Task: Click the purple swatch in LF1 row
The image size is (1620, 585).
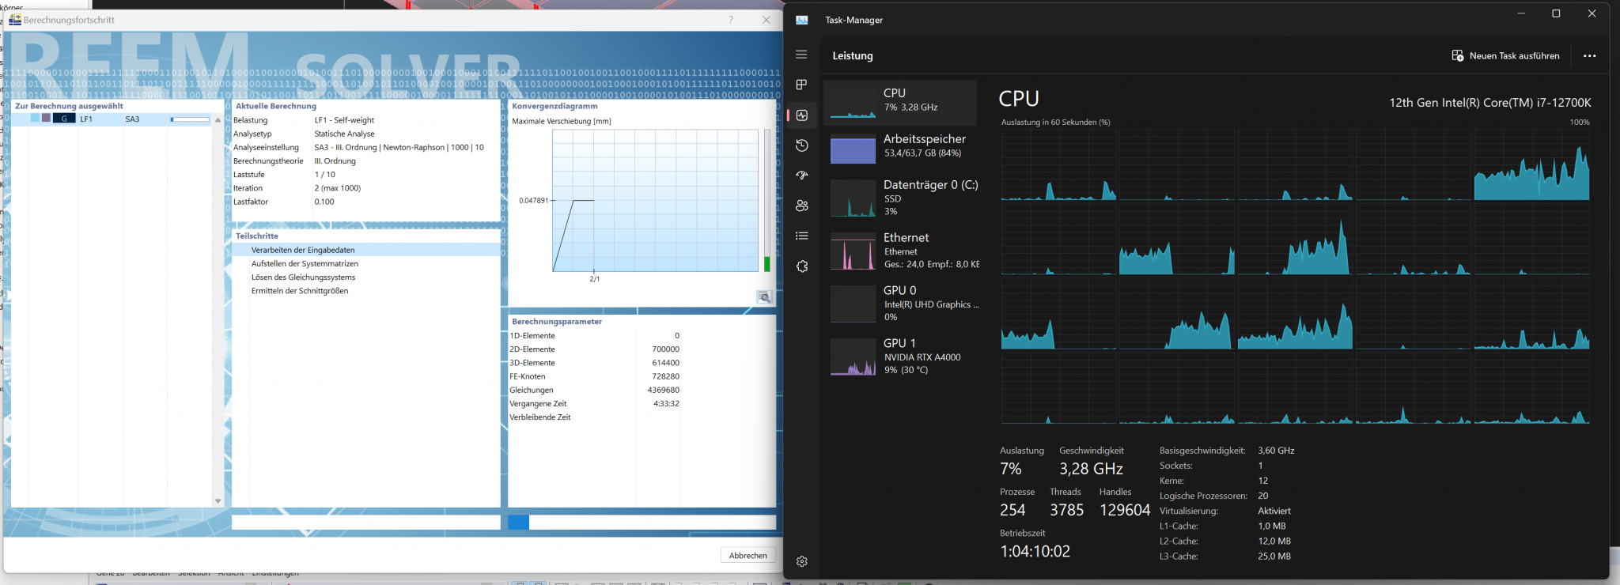Action: [46, 119]
